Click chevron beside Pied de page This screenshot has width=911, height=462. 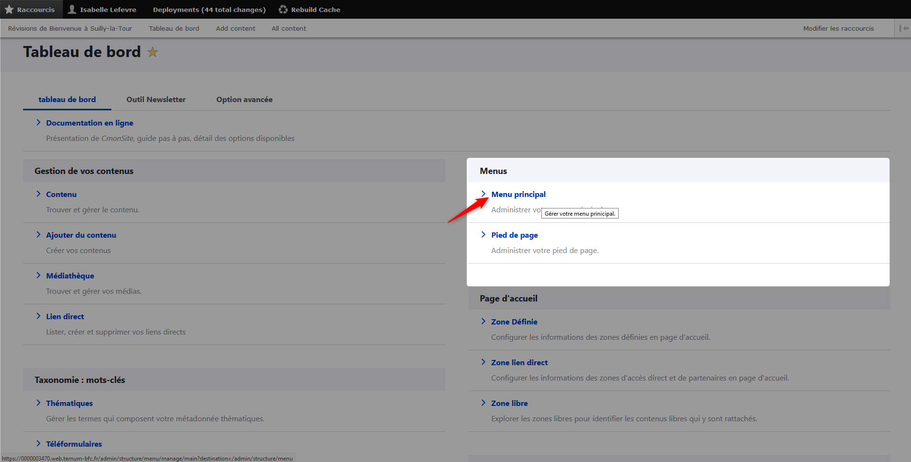(x=483, y=235)
